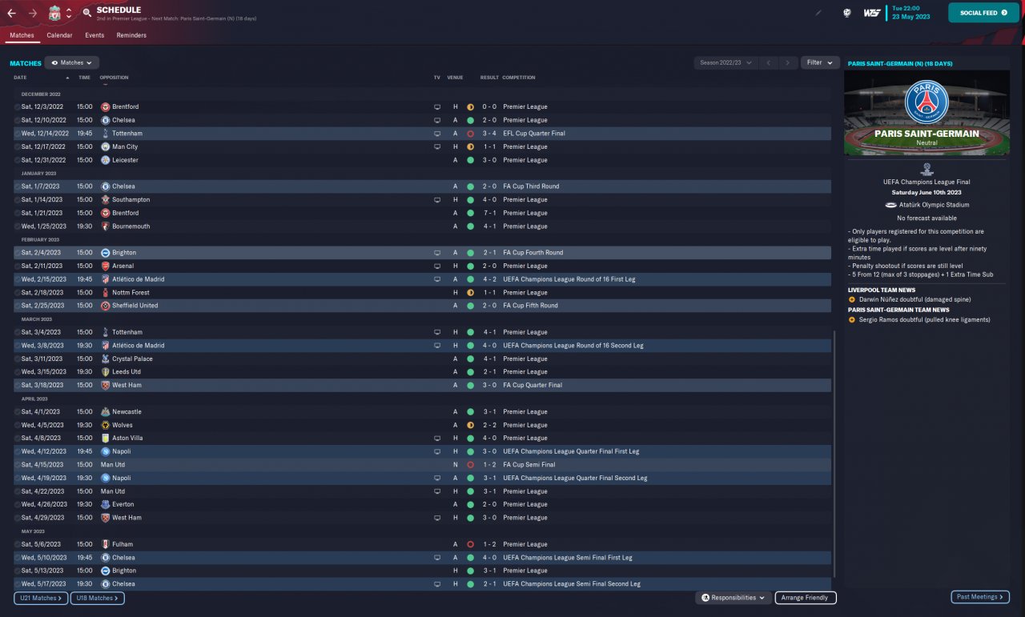This screenshot has height=617, width=1025.
Task: Open the Responsibilities dropdown
Action: 734,598
